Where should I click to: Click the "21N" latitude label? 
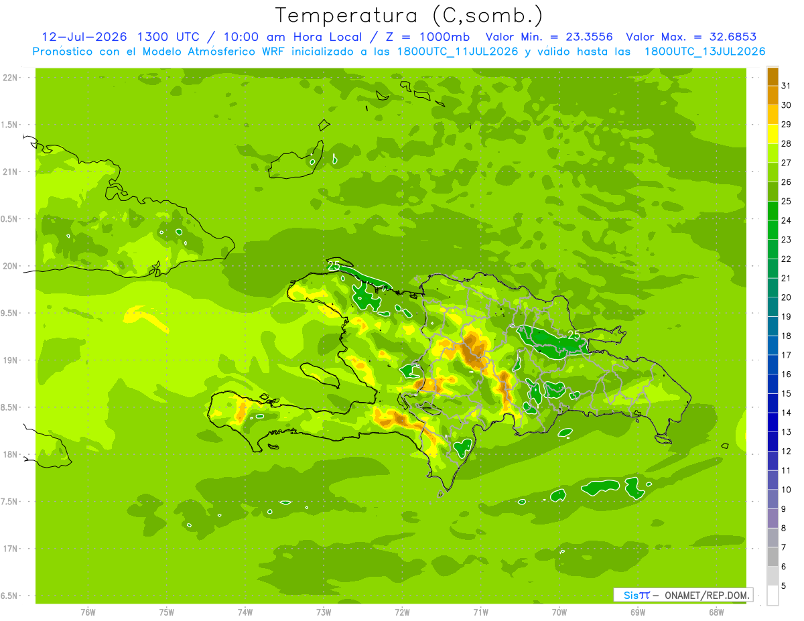[11, 171]
